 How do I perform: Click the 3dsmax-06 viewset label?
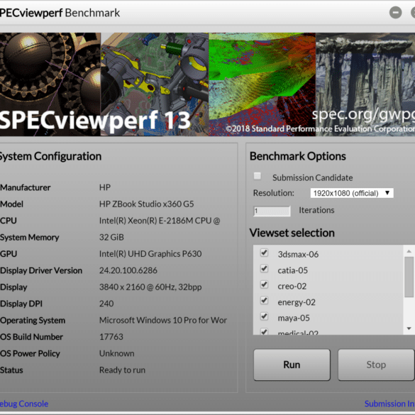pyautogui.click(x=298, y=255)
